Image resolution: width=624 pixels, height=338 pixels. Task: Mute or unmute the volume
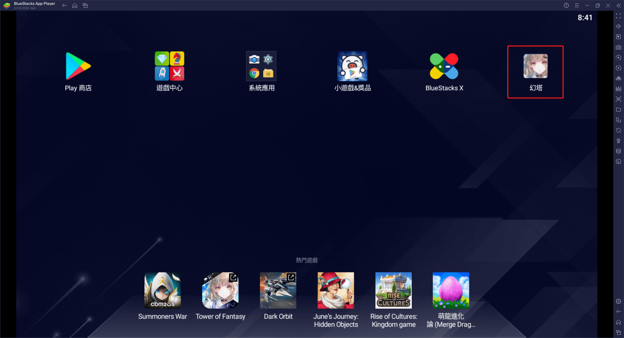[x=618, y=26]
